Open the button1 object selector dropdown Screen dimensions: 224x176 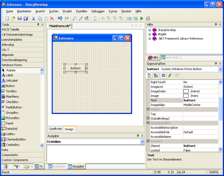[x=220, y=69]
